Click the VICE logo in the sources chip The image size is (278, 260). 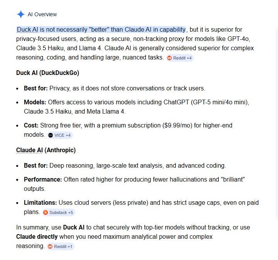coord(51,135)
